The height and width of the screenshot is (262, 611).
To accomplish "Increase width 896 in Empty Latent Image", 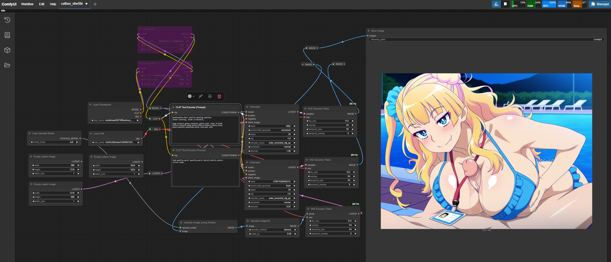I will (78, 165).
